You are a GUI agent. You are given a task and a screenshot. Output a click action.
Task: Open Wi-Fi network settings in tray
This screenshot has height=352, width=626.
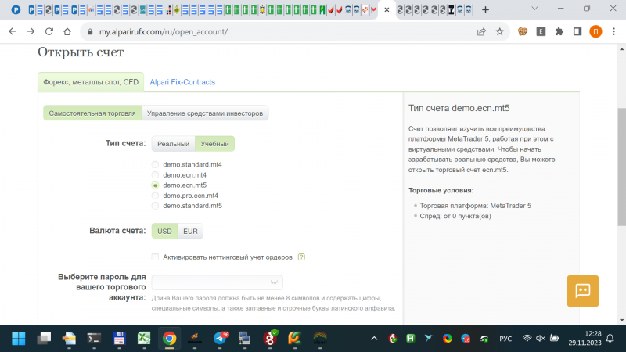pos(527,339)
